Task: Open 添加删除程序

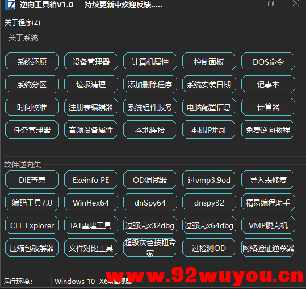Action: [150, 84]
